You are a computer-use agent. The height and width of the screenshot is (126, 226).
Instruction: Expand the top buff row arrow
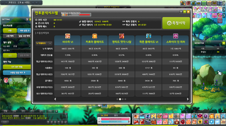[x=224, y=3]
